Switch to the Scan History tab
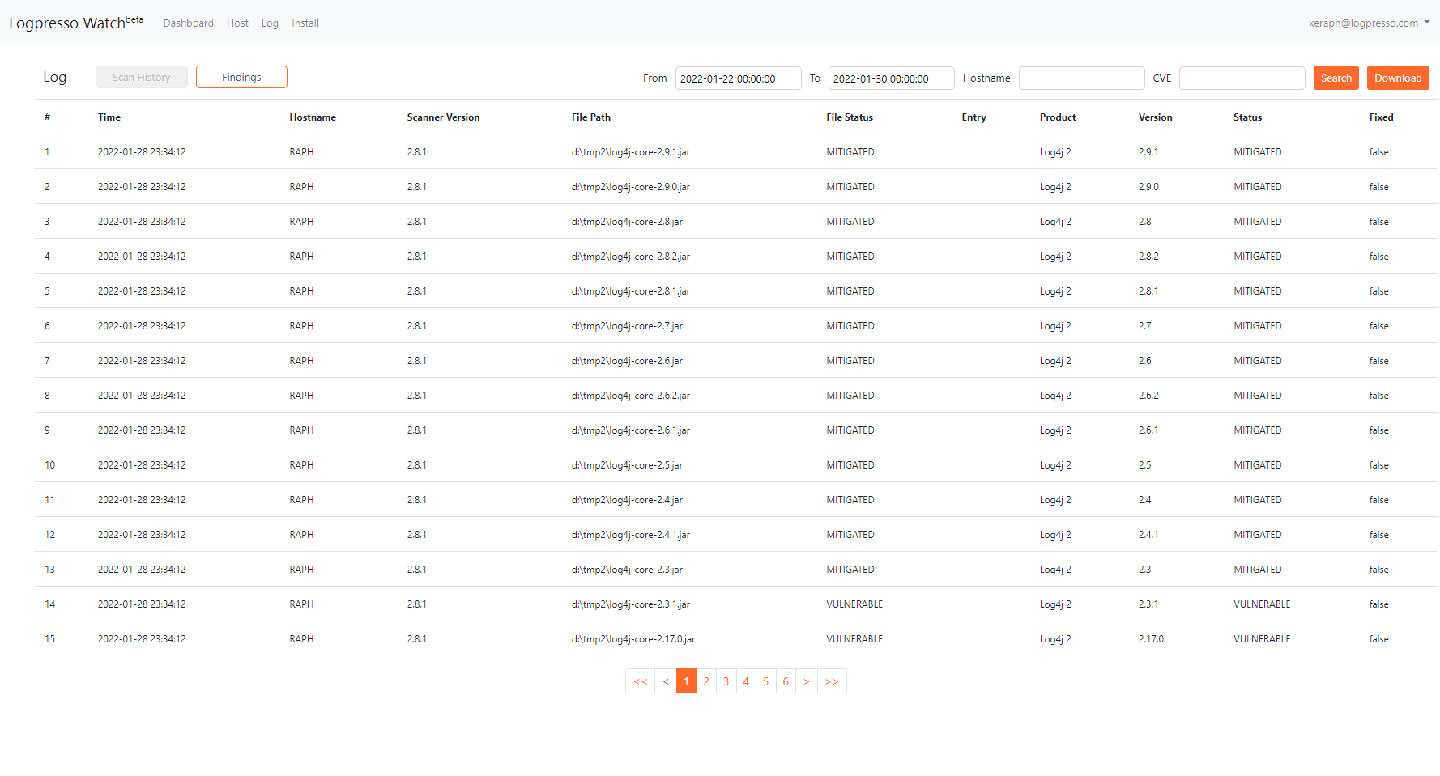1440x776 pixels. coord(142,78)
